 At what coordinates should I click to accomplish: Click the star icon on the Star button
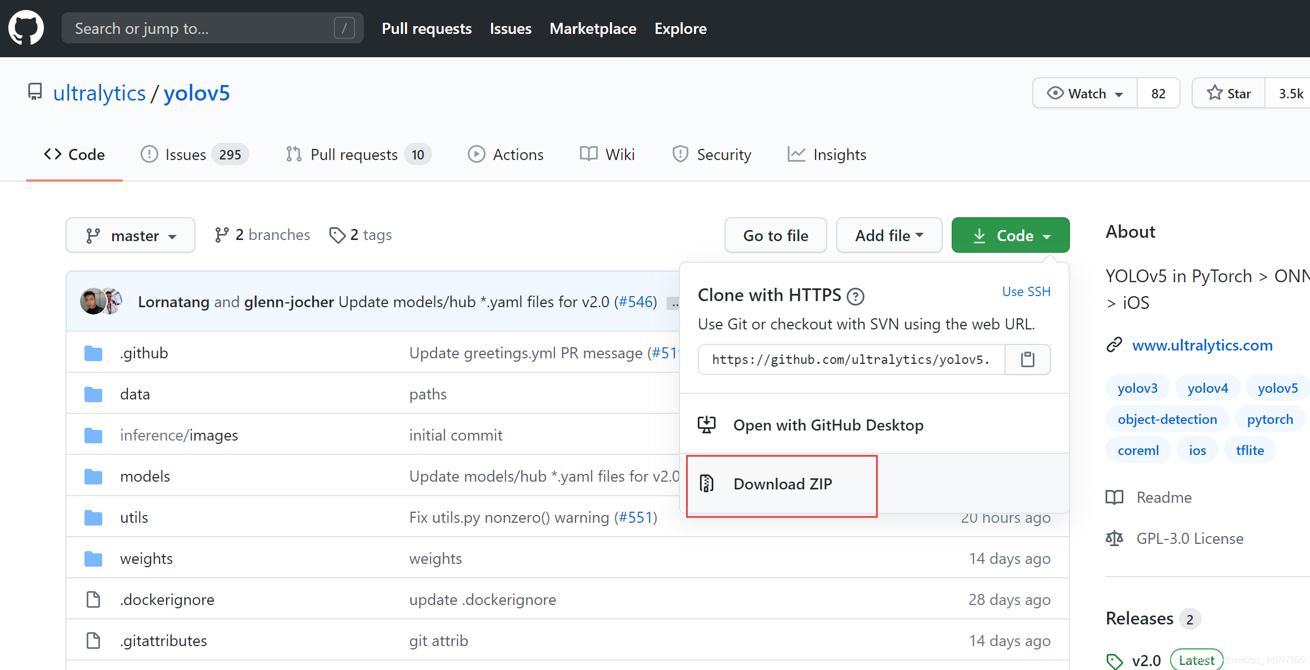tap(1215, 93)
